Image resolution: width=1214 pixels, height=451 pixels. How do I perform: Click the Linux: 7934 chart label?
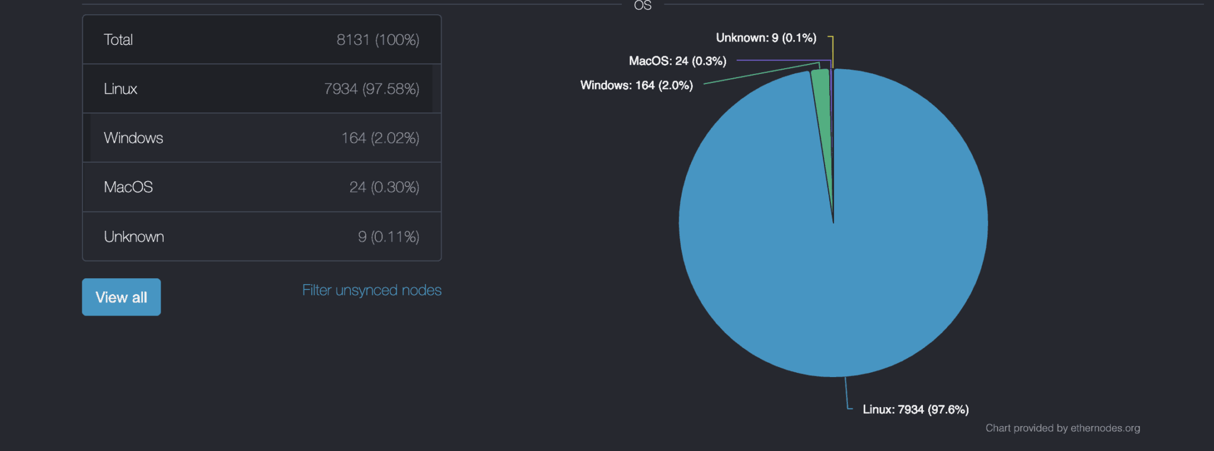pyautogui.click(x=915, y=408)
